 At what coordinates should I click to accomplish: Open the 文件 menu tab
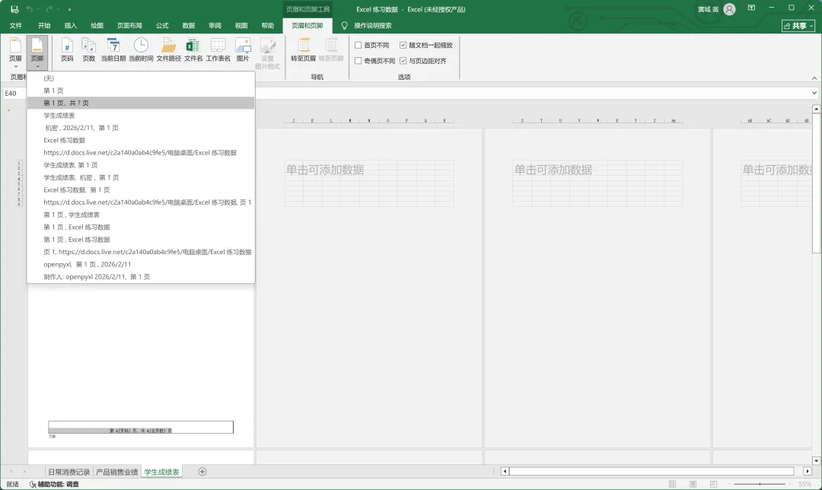16,25
